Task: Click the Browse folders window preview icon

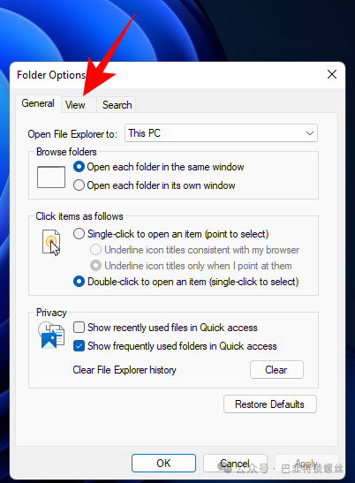Action: click(51, 177)
